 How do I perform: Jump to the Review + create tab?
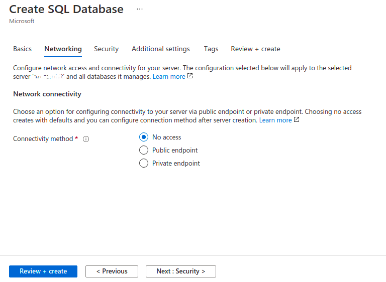(255, 49)
